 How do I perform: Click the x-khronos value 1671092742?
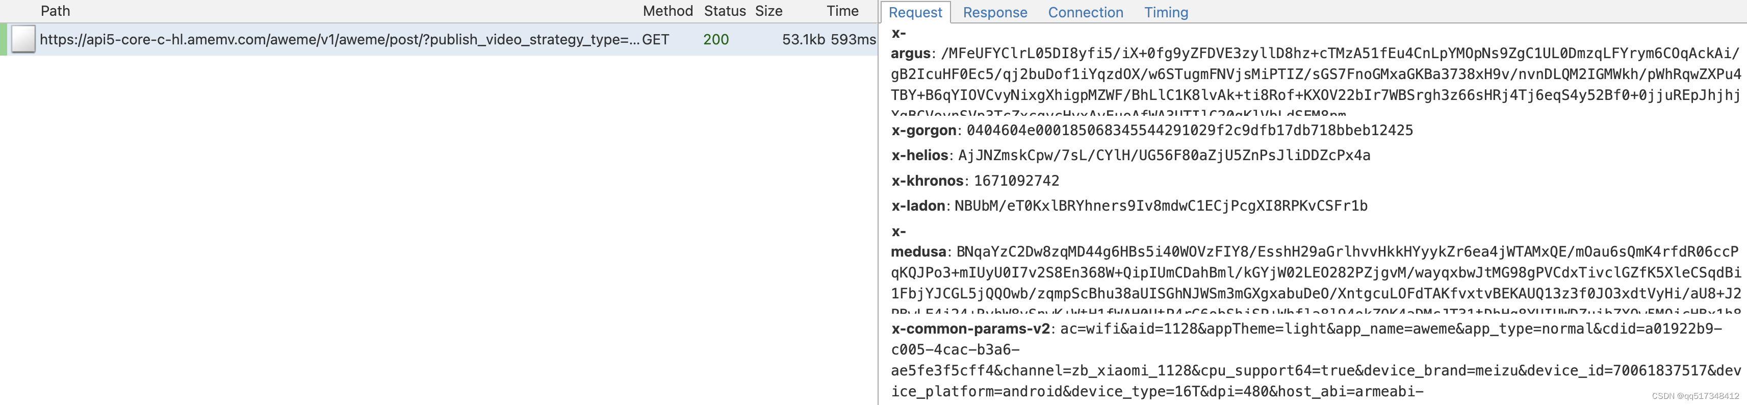(1016, 181)
